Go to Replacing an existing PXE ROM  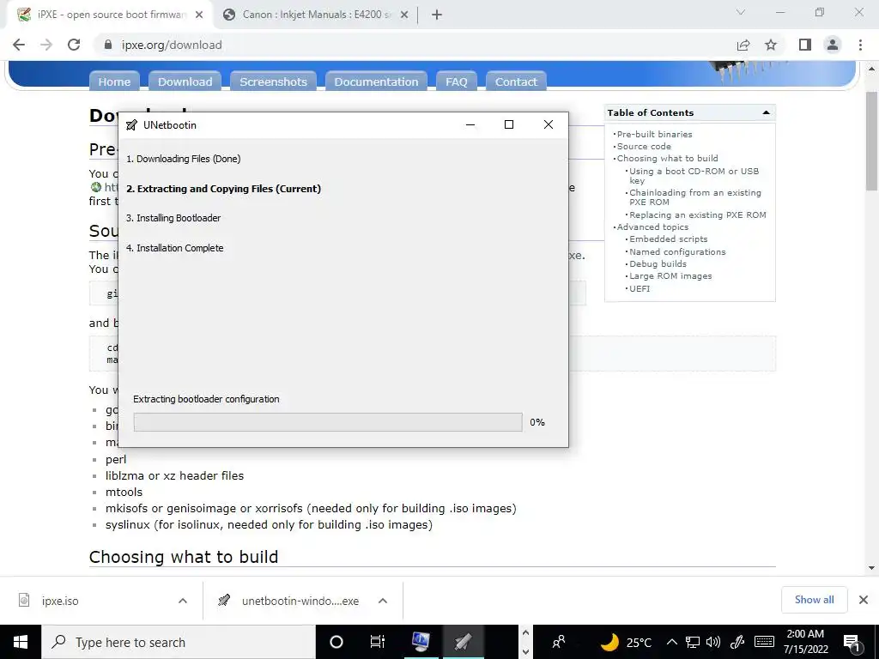697,215
